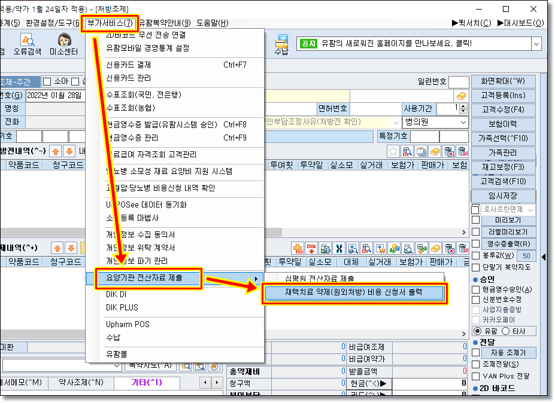Expand the 공지 notice dropdown arrow
This screenshot has width=555, height=403.
(535, 44)
